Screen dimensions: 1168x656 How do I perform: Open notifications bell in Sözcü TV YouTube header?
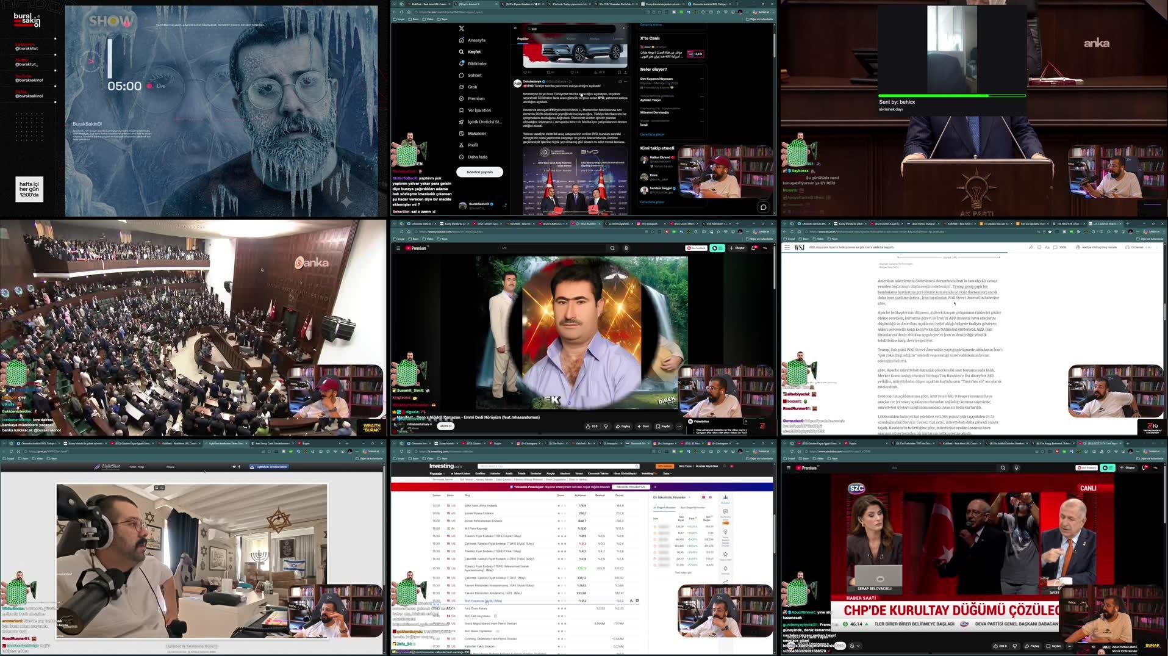pos(1145,468)
